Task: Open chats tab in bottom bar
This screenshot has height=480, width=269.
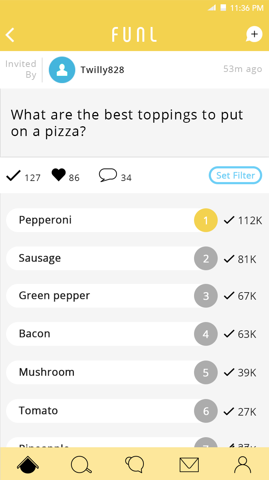Action: click(x=134, y=464)
